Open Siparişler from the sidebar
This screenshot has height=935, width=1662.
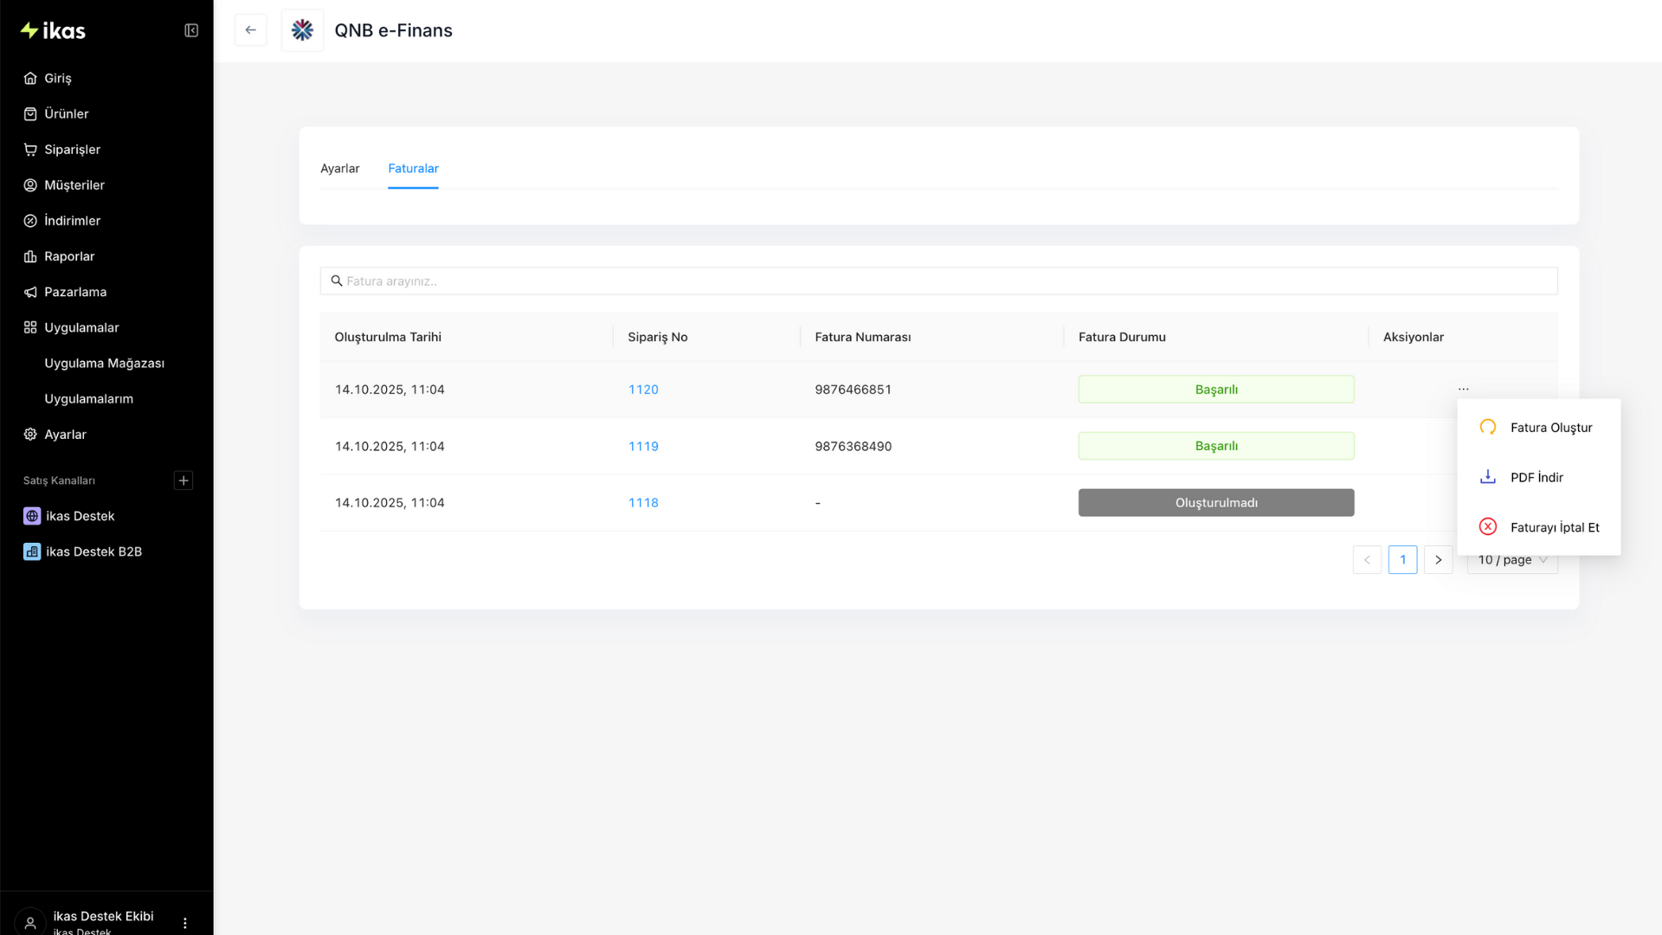[73, 150]
